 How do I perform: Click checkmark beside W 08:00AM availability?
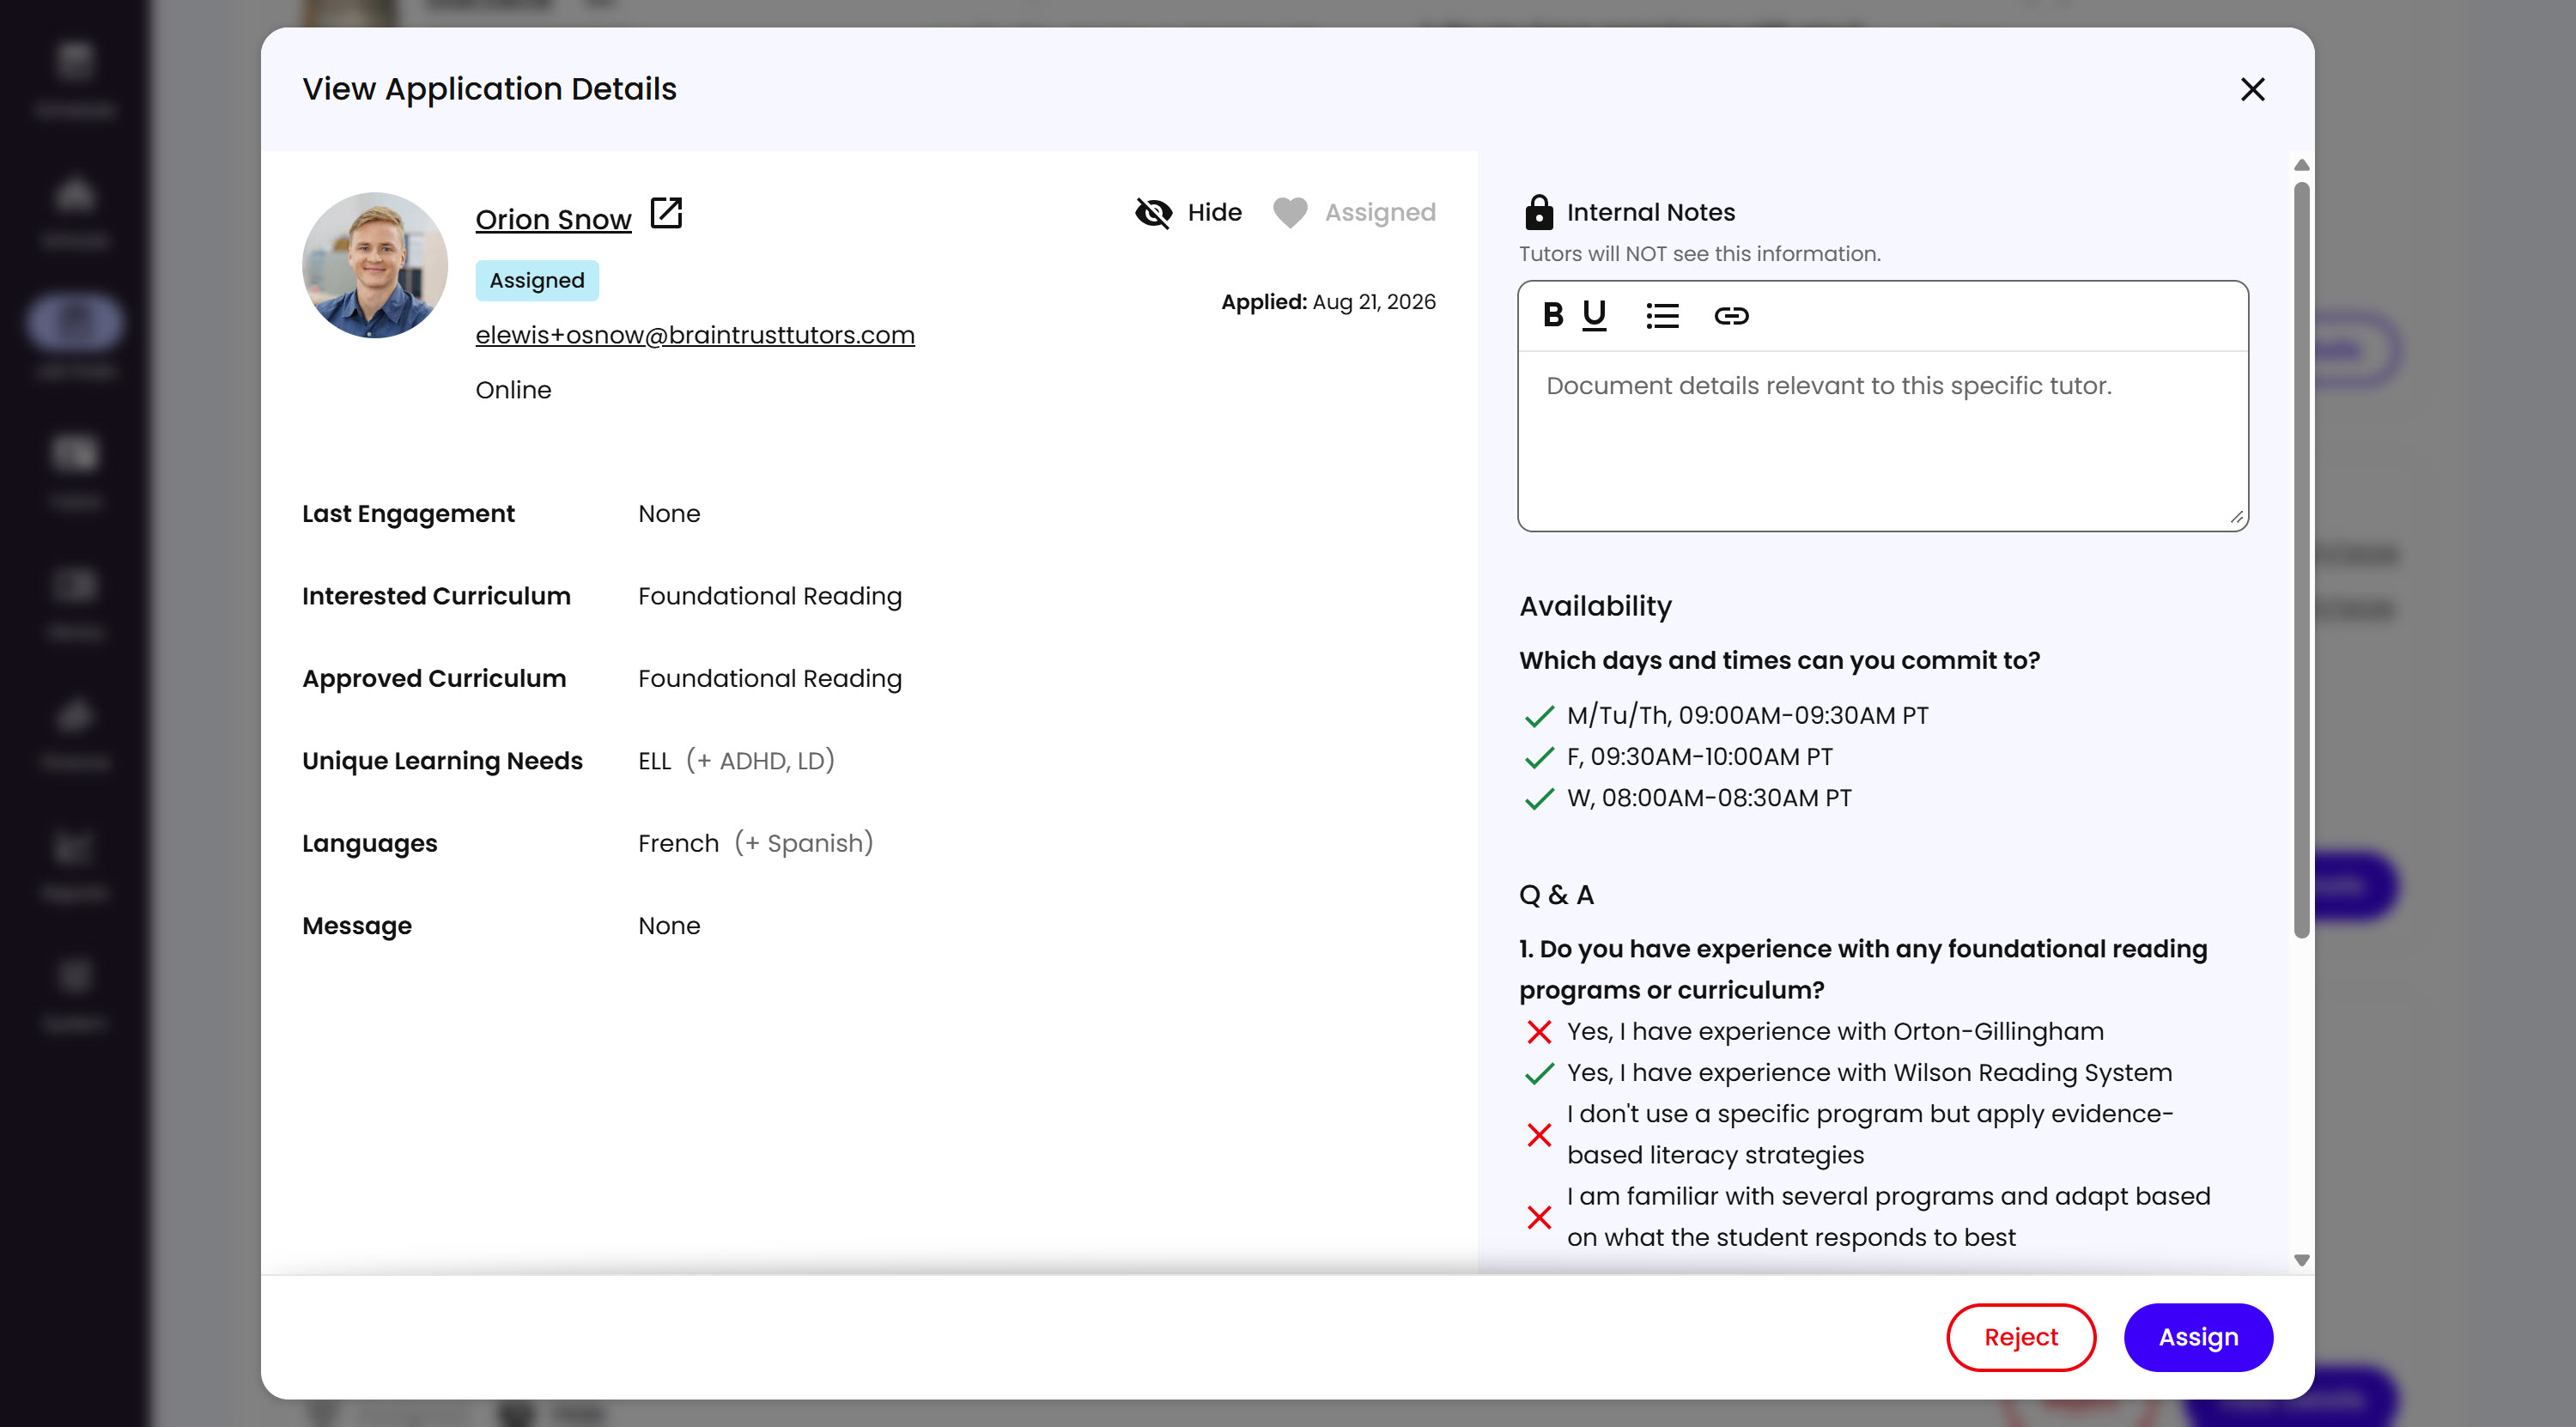1539,799
